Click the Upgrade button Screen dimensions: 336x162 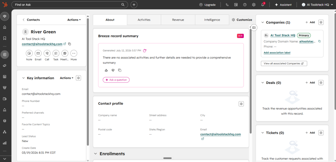coord(207,5)
